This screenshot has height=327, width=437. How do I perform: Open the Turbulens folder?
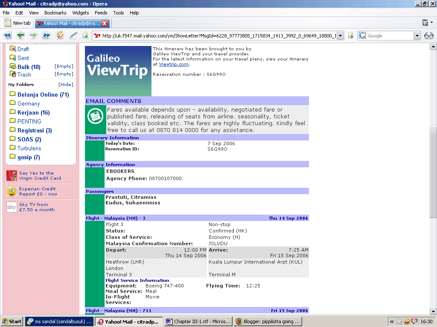point(29,148)
